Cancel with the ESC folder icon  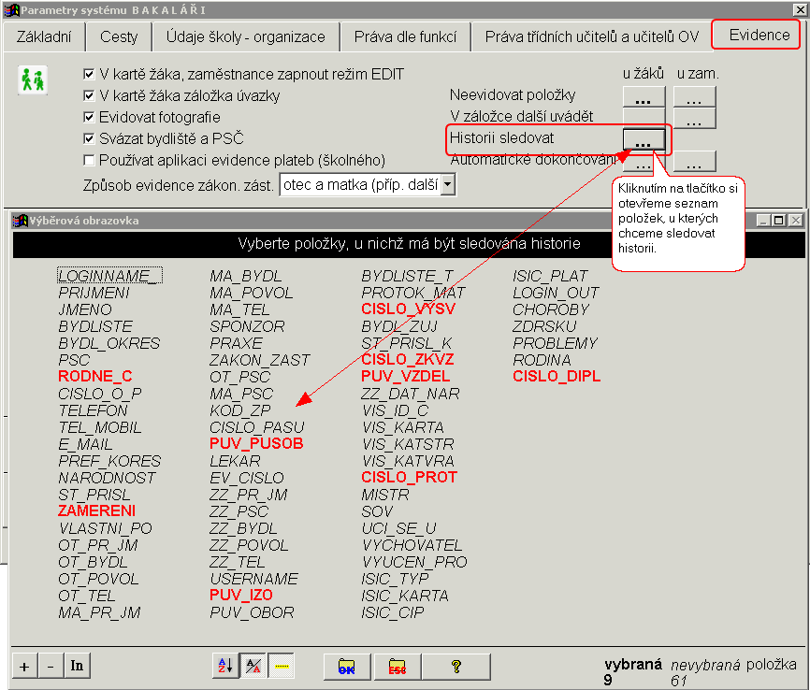click(398, 667)
